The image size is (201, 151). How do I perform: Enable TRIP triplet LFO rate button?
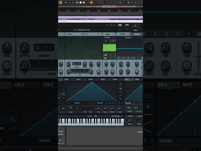[x=85, y=109]
